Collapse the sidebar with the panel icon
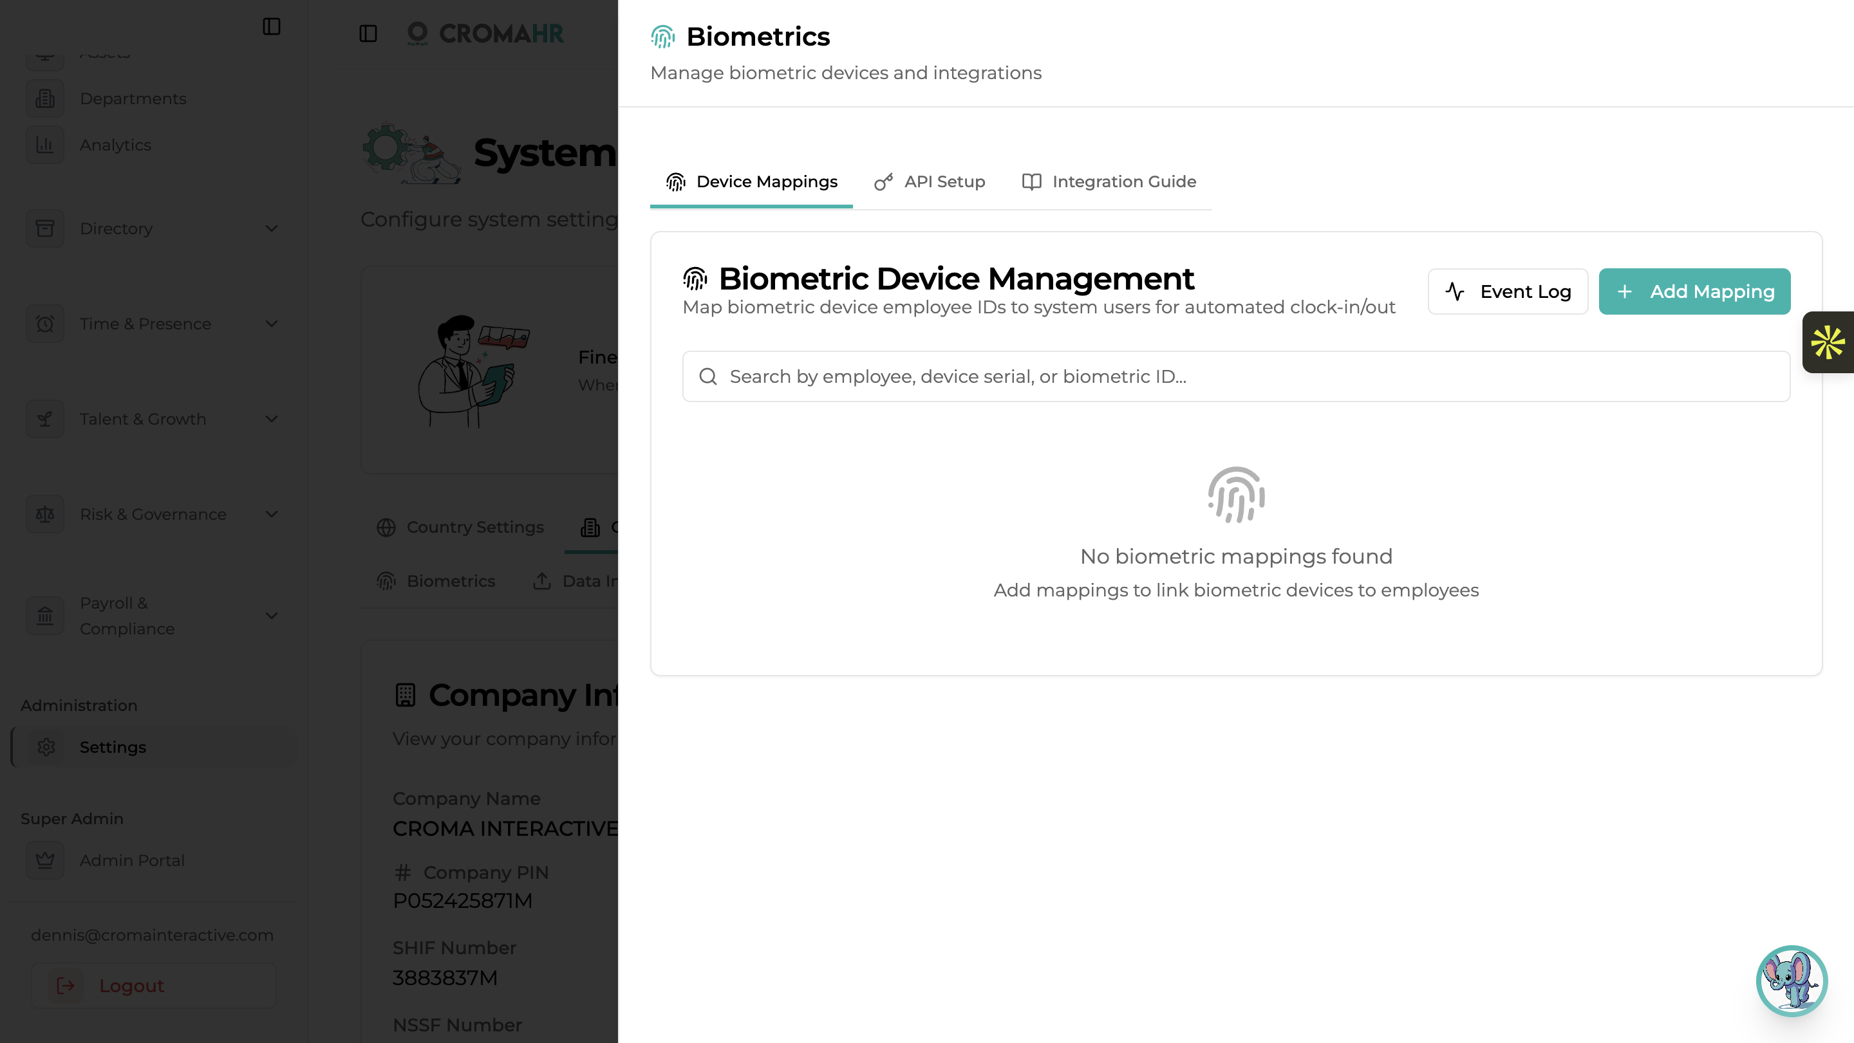The width and height of the screenshot is (1854, 1043). [x=271, y=26]
